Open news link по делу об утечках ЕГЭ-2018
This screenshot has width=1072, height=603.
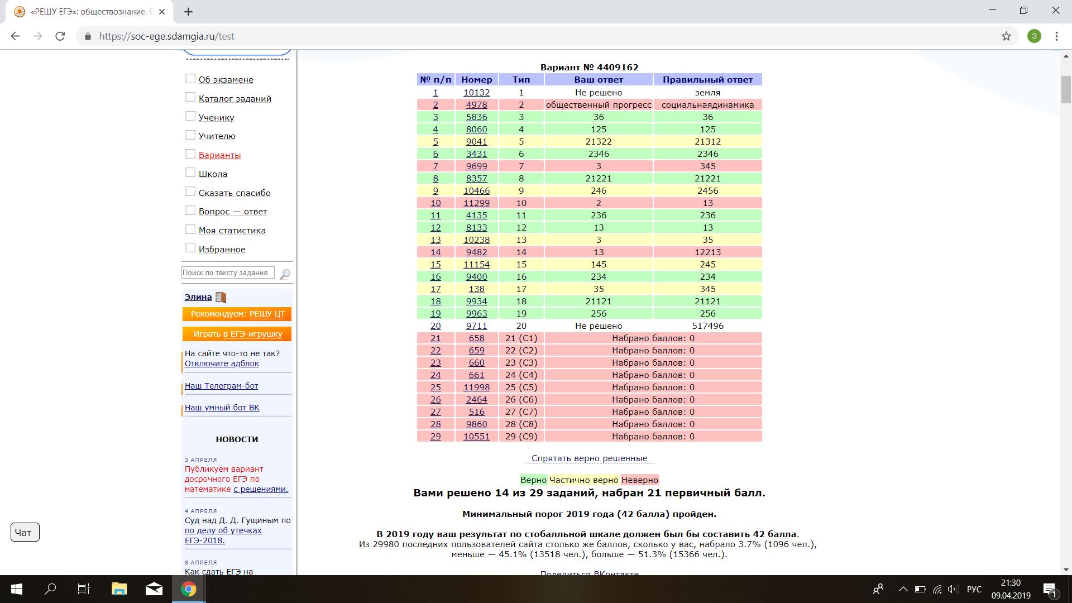click(x=223, y=535)
